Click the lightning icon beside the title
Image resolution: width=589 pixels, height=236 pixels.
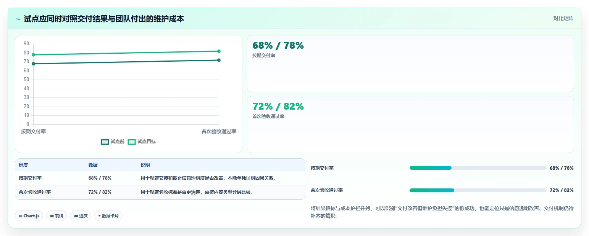[x=18, y=19]
